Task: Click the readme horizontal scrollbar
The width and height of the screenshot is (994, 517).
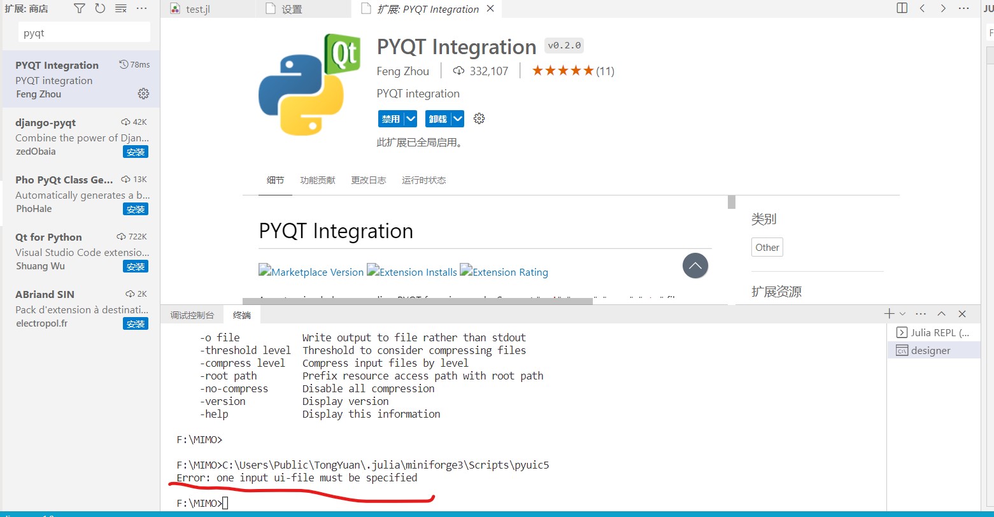Action: pyautogui.click(x=418, y=302)
